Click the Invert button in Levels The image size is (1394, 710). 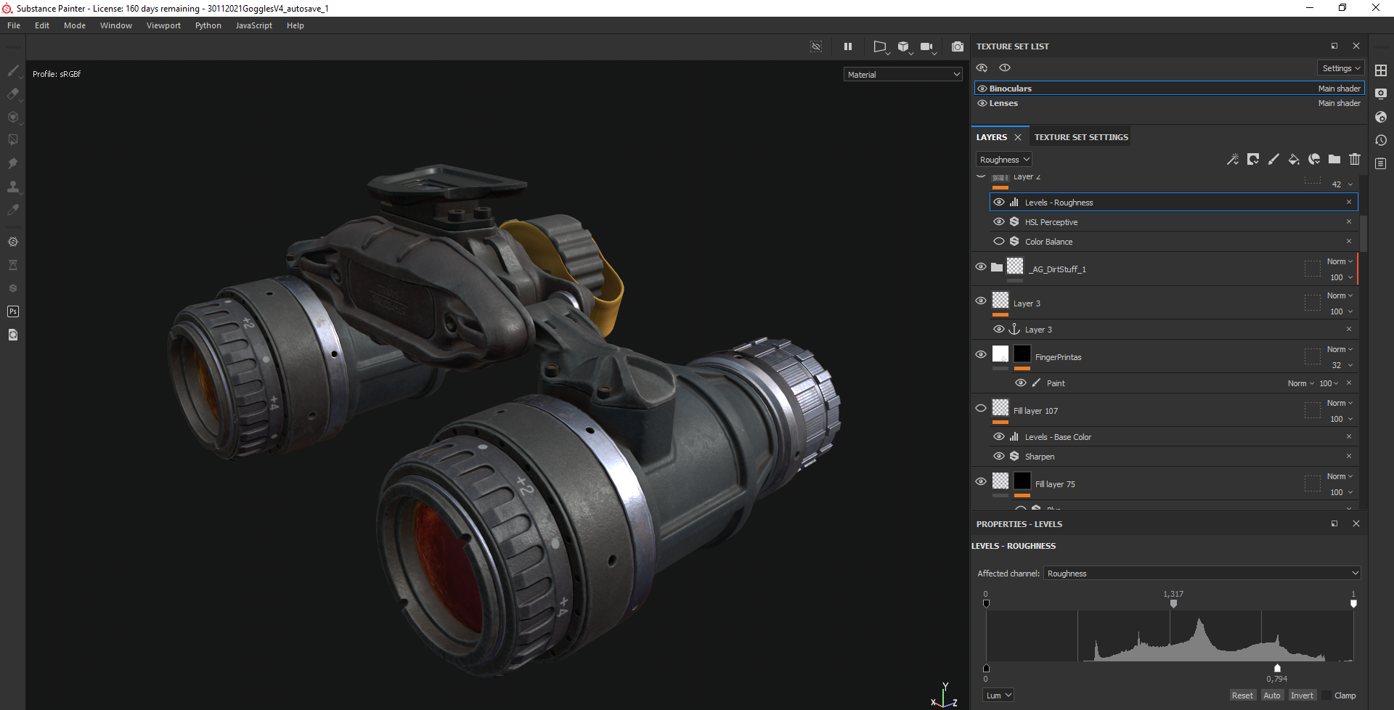tap(1301, 695)
